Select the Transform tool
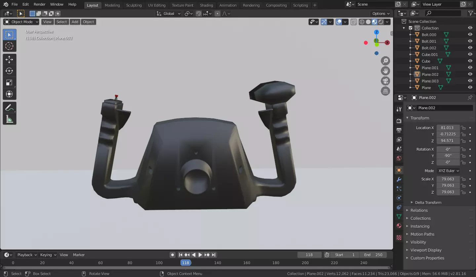This screenshot has height=277, width=476. coord(9,94)
